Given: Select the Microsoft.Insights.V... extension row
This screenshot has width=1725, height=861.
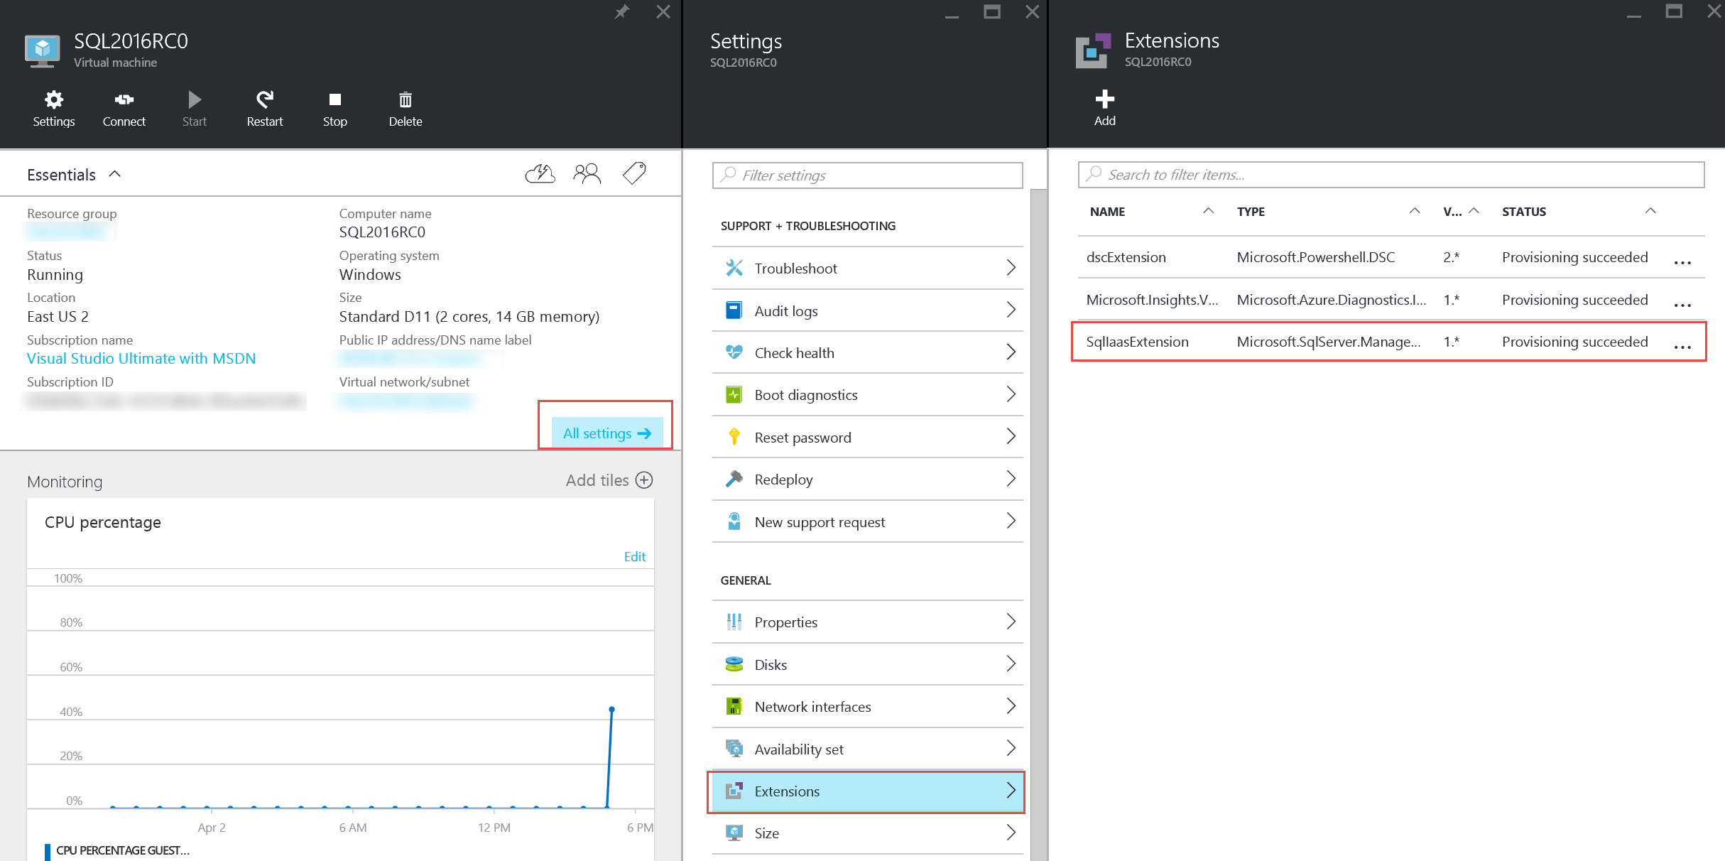Looking at the screenshot, I should pos(1391,299).
